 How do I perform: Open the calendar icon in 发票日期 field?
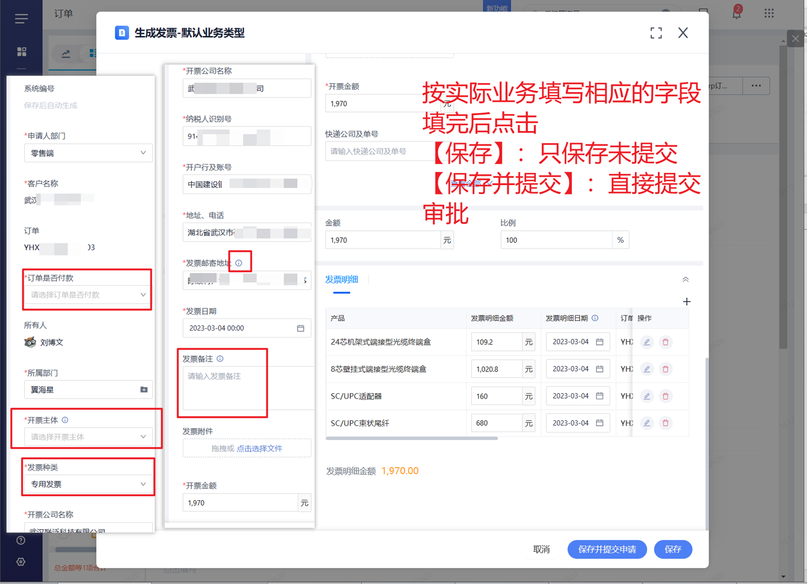coord(301,328)
